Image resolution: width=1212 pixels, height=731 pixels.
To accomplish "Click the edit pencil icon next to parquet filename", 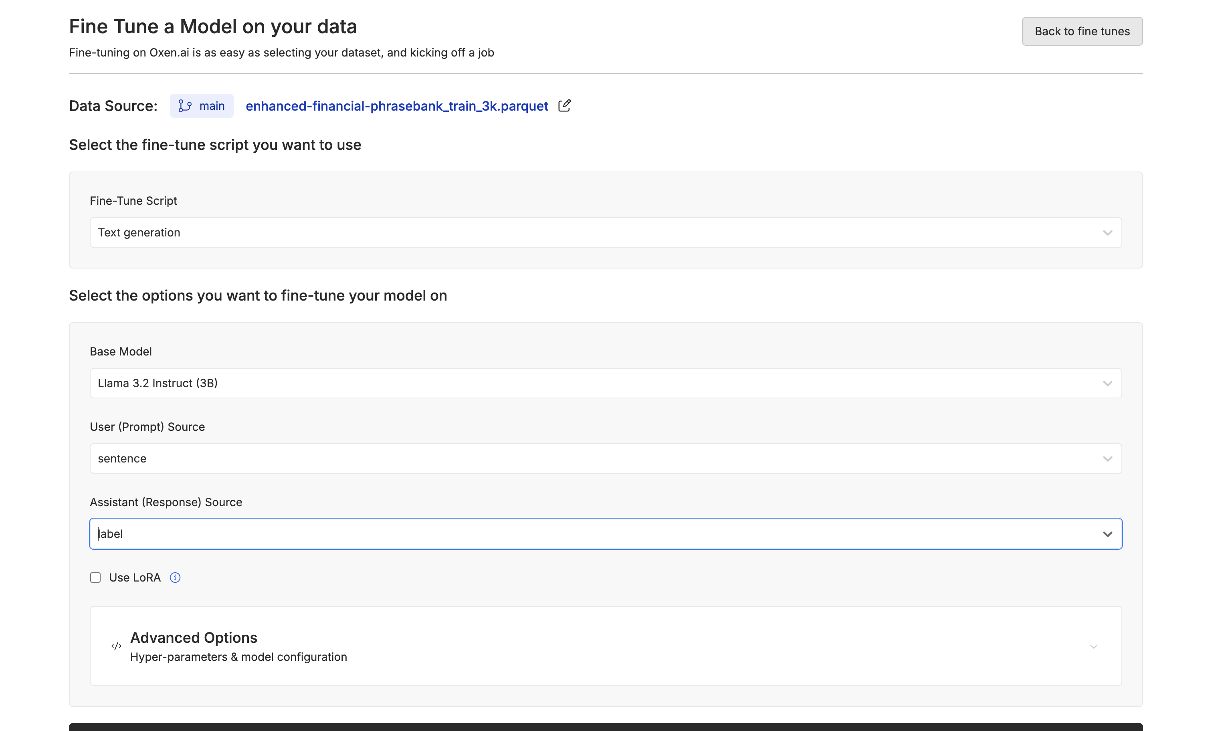I will [564, 106].
